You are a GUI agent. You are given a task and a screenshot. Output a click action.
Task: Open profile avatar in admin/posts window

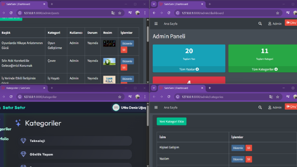click(x=137, y=13)
